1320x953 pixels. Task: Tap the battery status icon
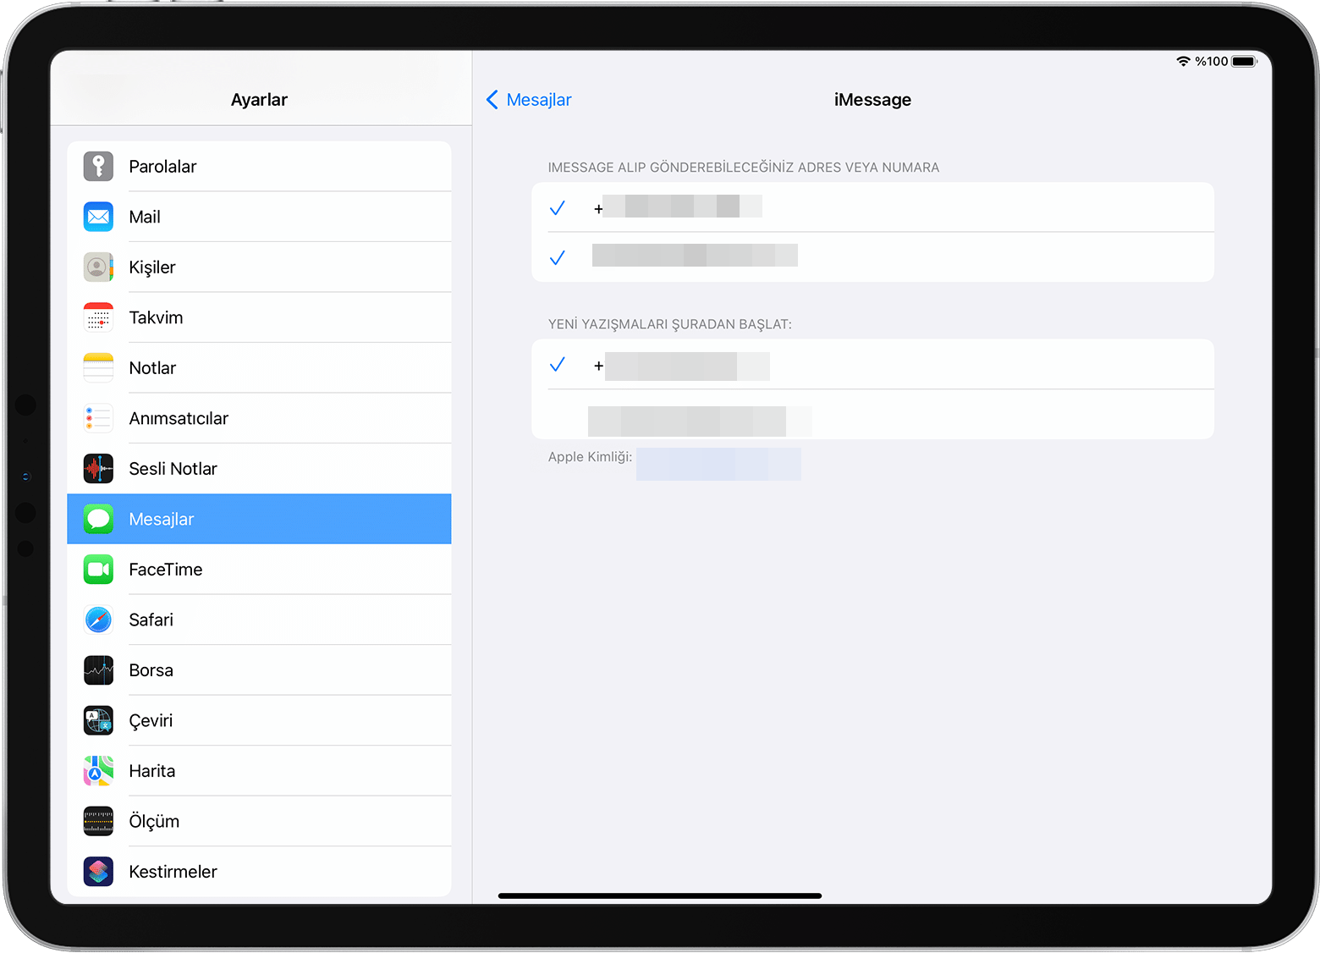1245,61
